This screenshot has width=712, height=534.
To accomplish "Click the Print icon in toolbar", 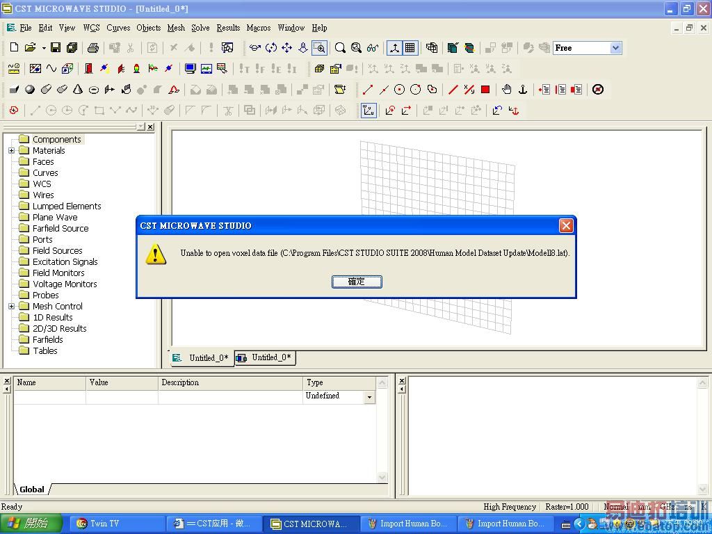I will click(93, 48).
